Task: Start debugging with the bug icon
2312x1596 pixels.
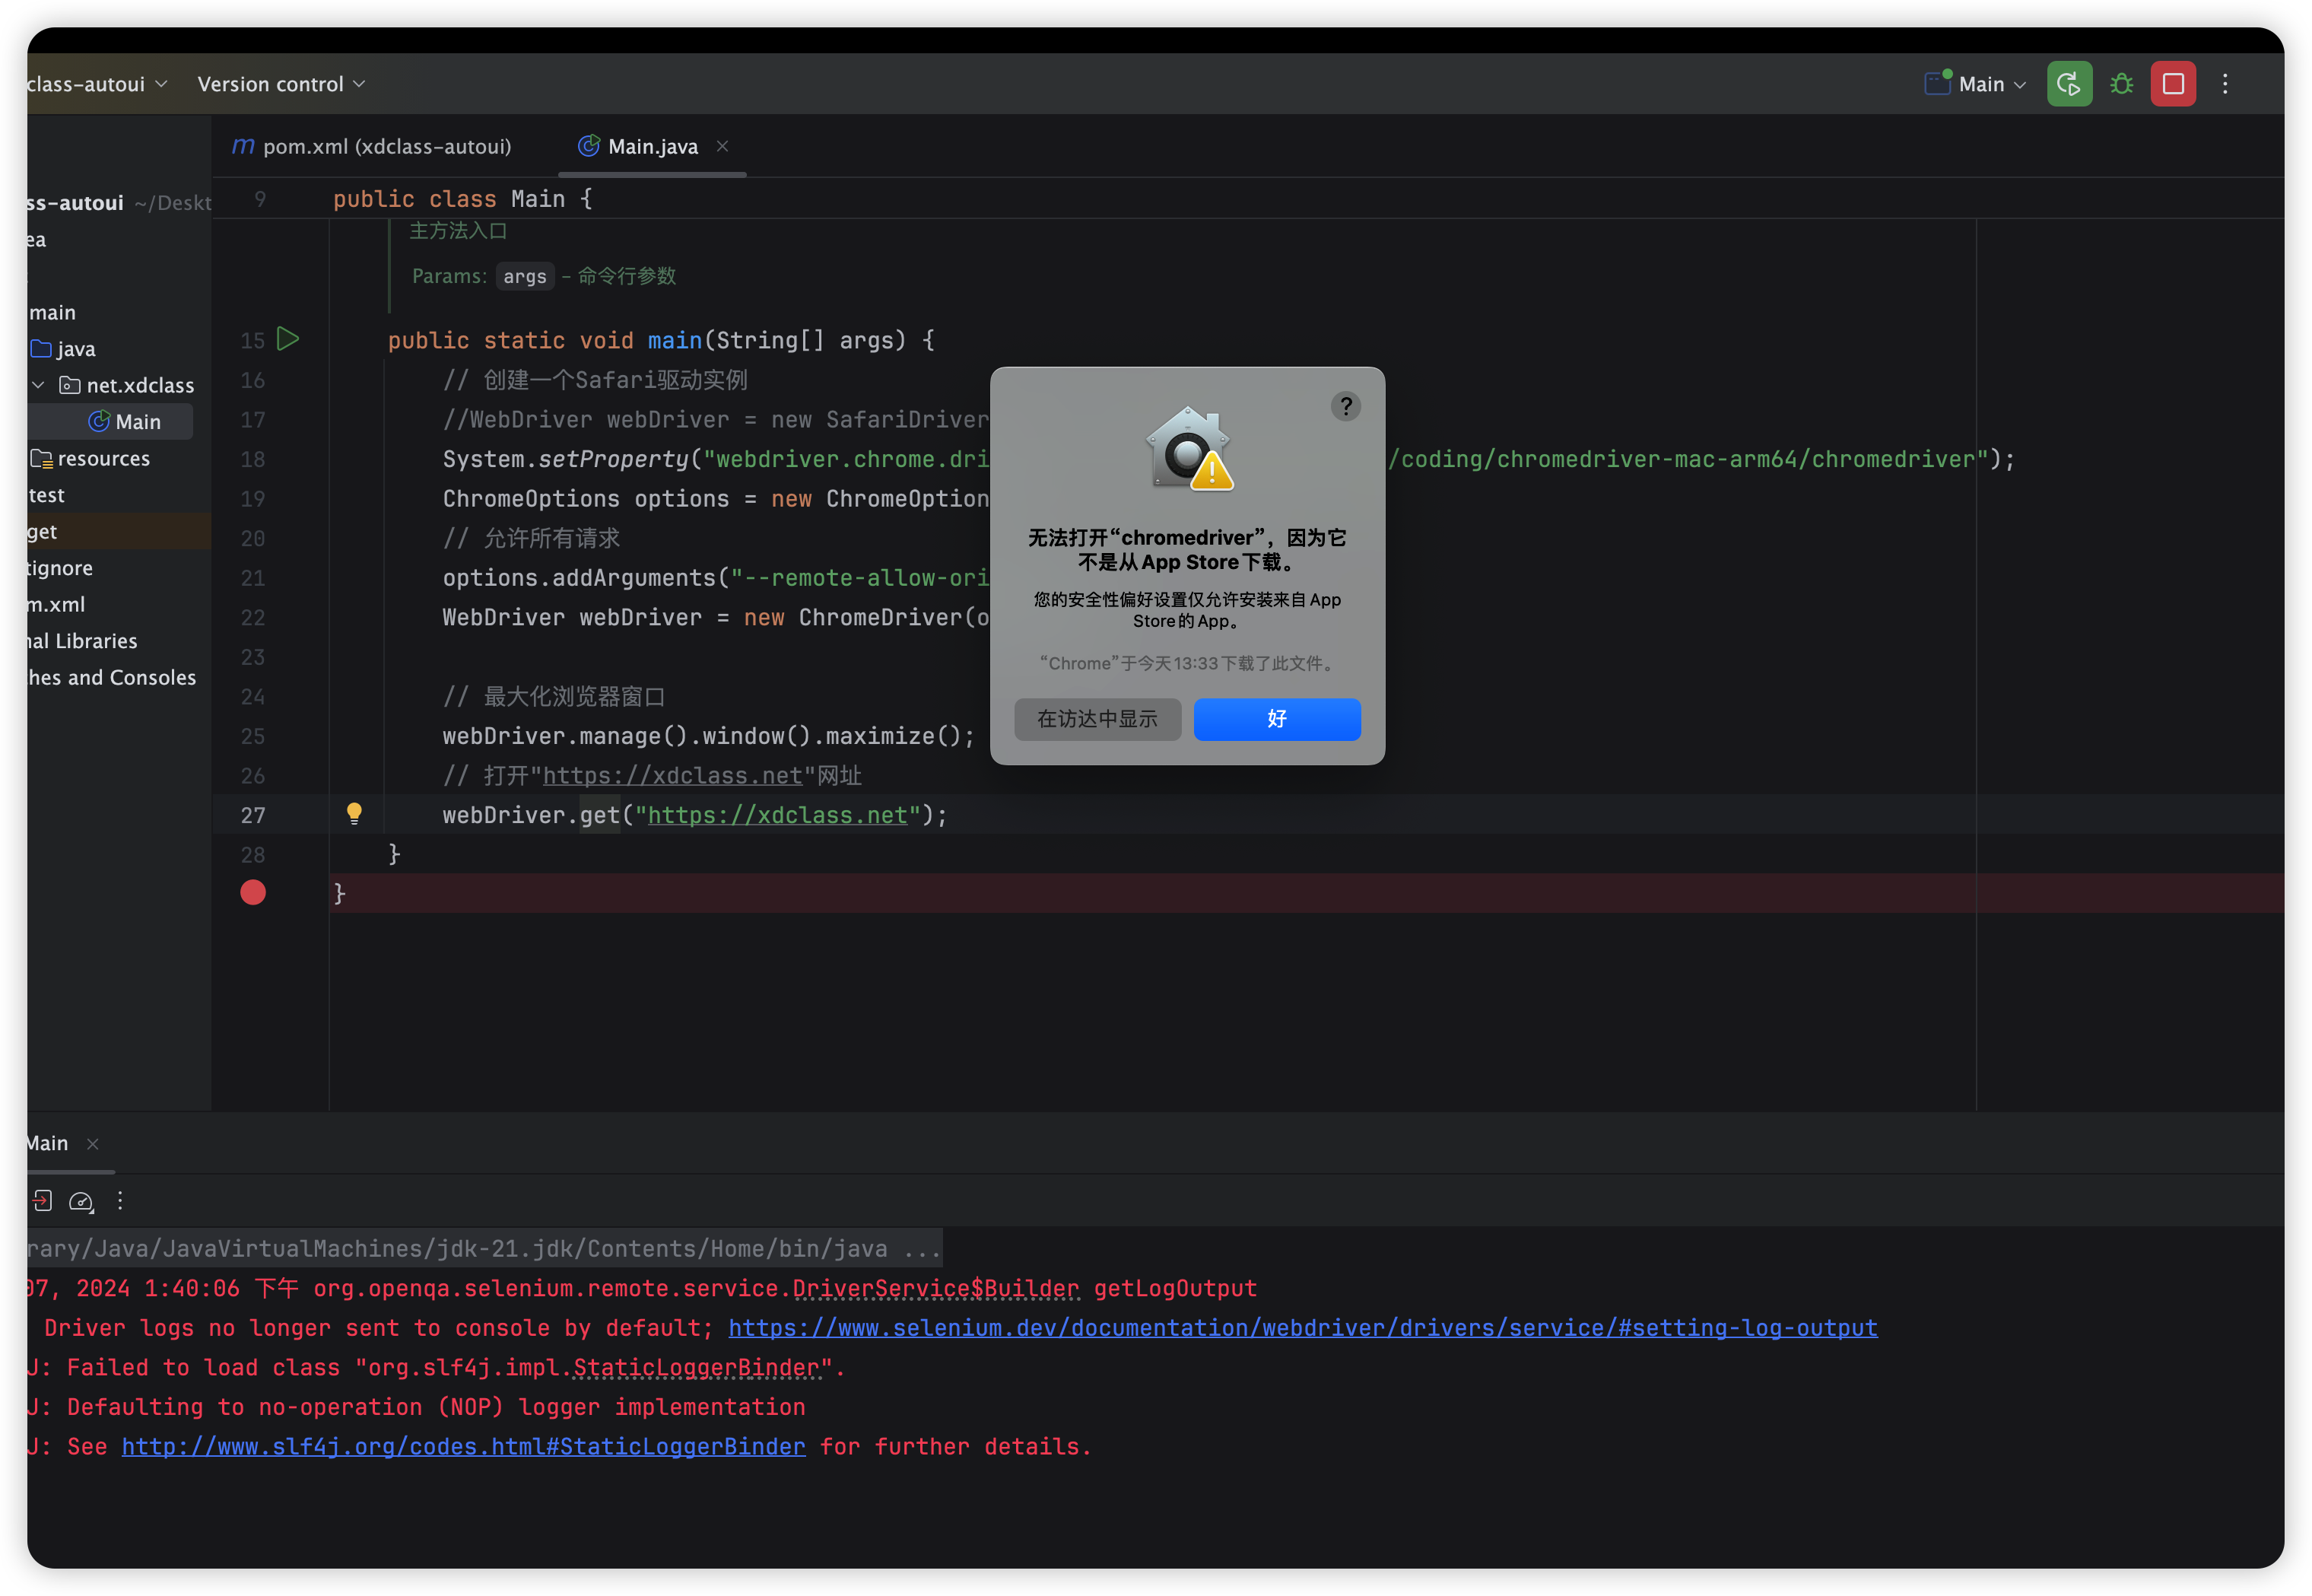Action: pos(2120,84)
